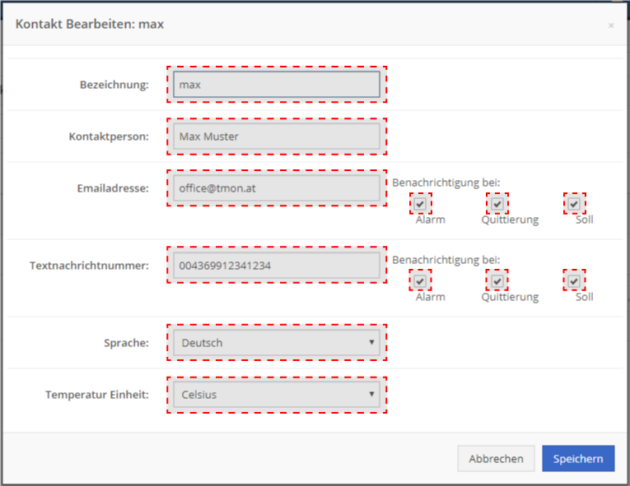Screen dimensions: 630x486
Task: Disable the Soll checkbox in the Emailadresse row
Action: pyautogui.click(x=574, y=204)
